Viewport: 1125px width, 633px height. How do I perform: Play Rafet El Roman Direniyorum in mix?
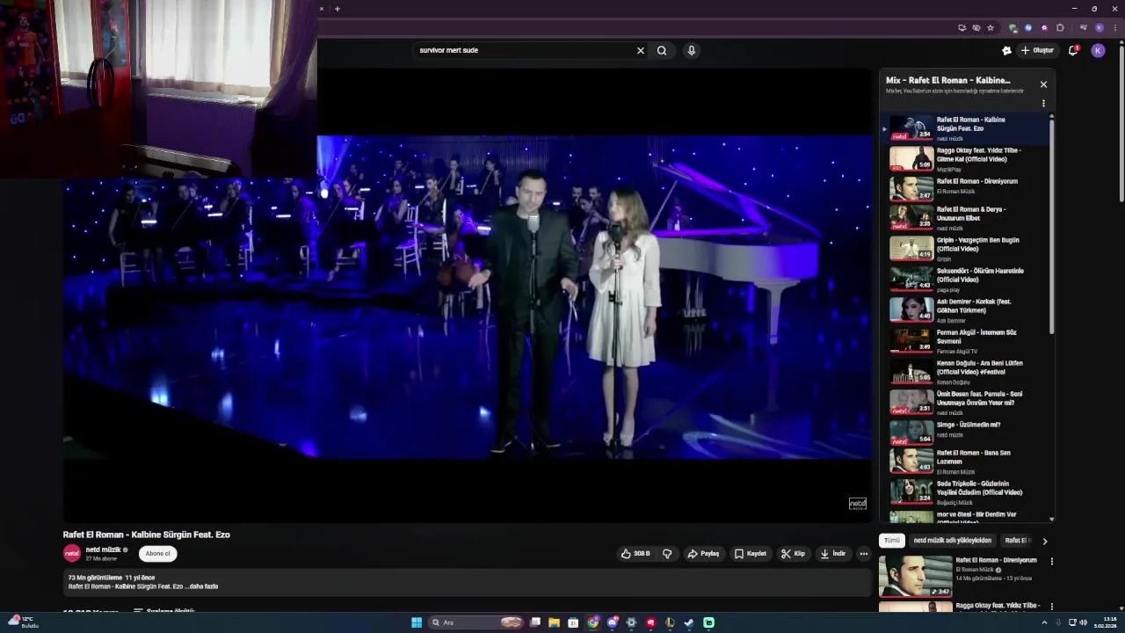pyautogui.click(x=967, y=188)
